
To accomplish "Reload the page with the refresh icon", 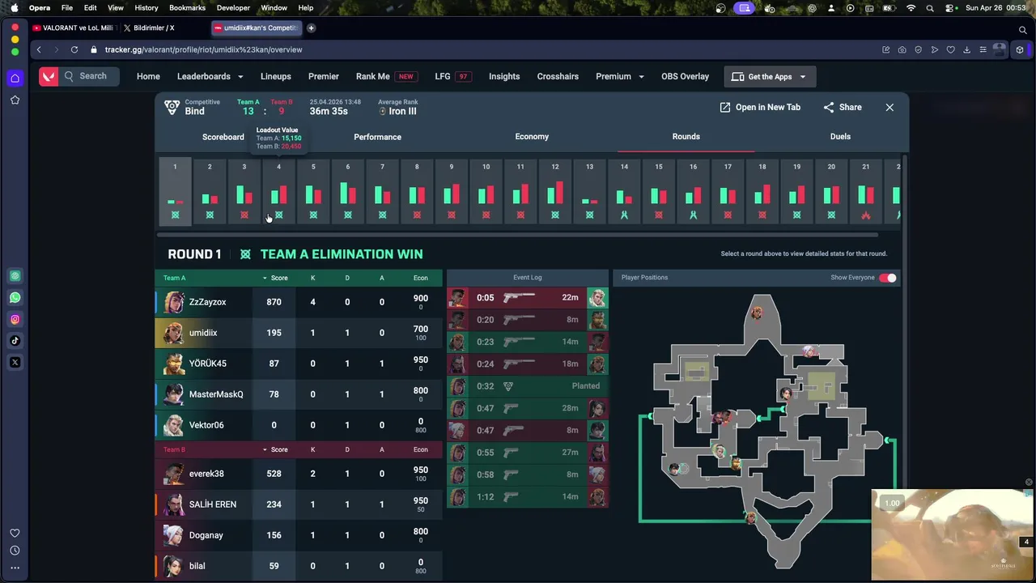I will [x=74, y=49].
